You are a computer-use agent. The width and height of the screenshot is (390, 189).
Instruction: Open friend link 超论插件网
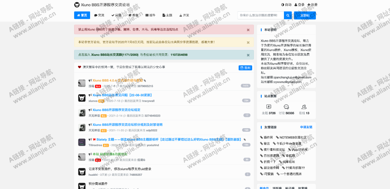click(x=269, y=168)
